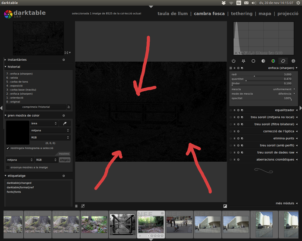Switch to mapa view
The image size is (302, 241).
tap(265, 14)
